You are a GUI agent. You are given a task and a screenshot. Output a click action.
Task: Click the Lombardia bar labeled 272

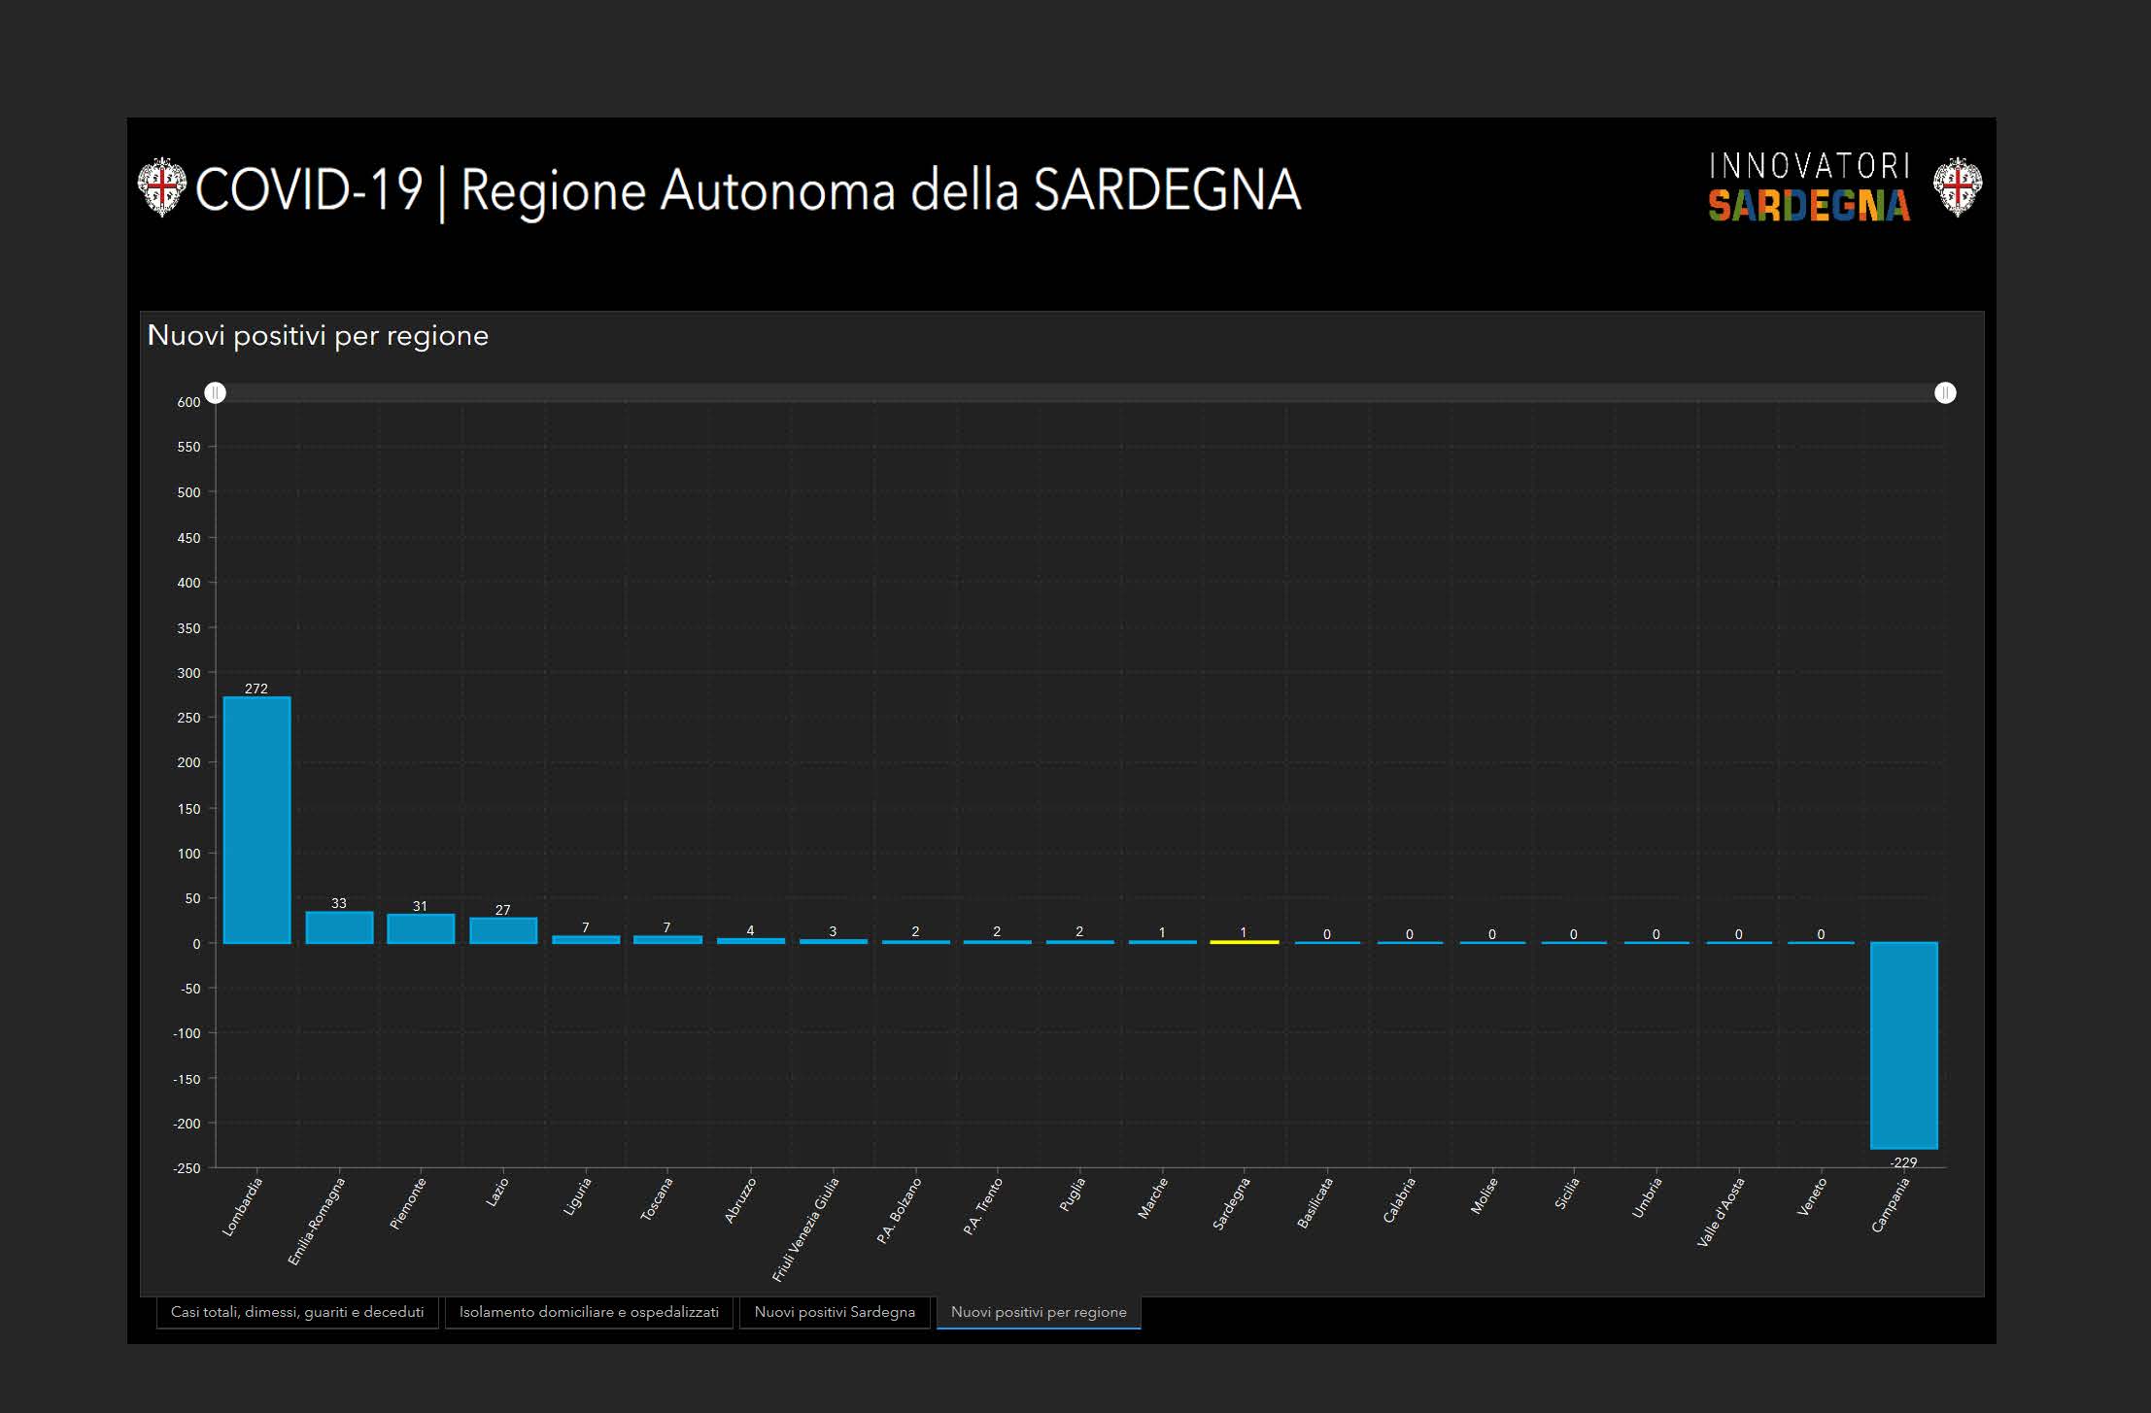coord(256,821)
